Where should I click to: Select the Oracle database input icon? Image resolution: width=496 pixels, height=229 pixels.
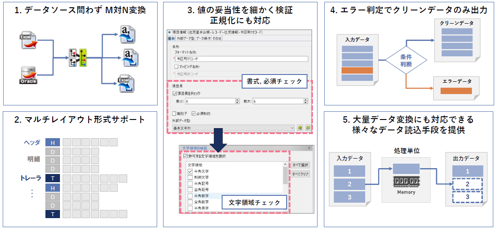pyautogui.click(x=28, y=74)
